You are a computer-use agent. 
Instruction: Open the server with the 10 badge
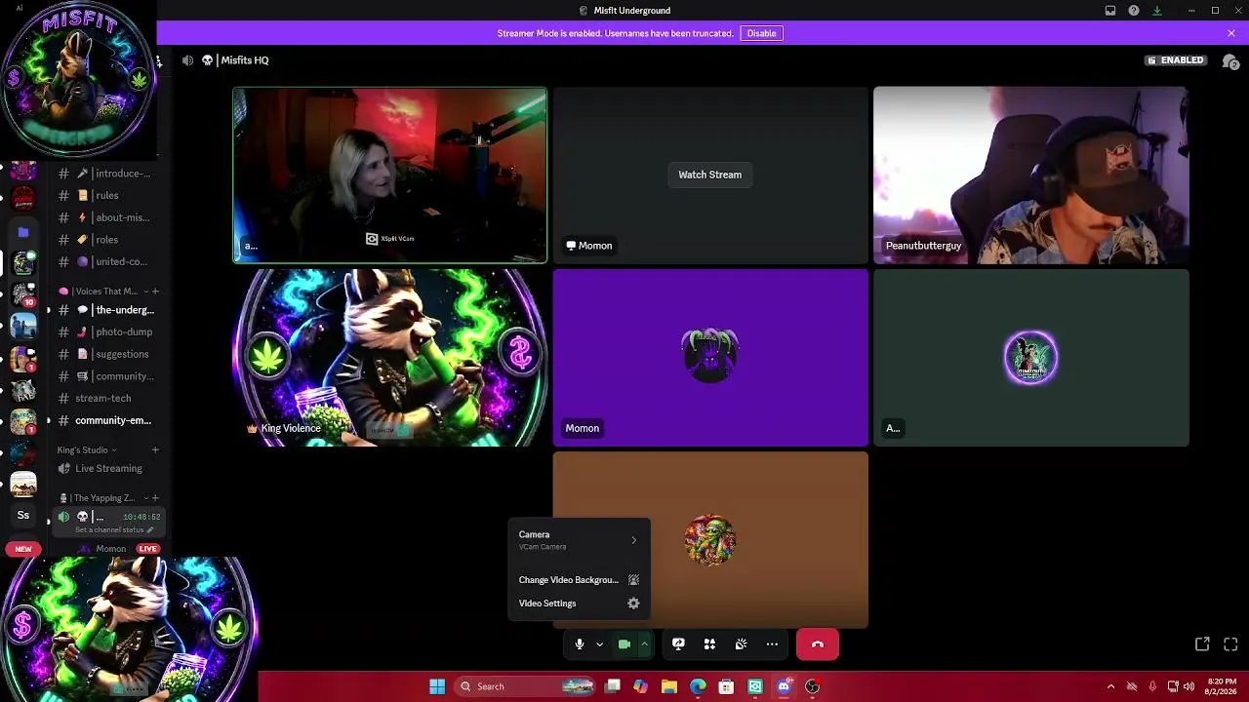(x=22, y=294)
